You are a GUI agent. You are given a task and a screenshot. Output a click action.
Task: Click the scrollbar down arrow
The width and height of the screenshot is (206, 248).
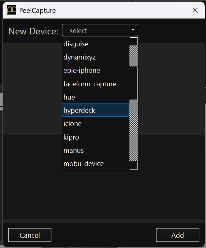tap(134, 166)
